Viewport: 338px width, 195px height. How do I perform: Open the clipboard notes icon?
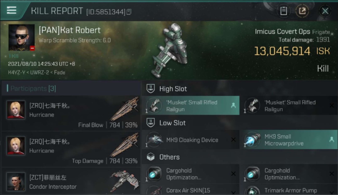[284, 11]
